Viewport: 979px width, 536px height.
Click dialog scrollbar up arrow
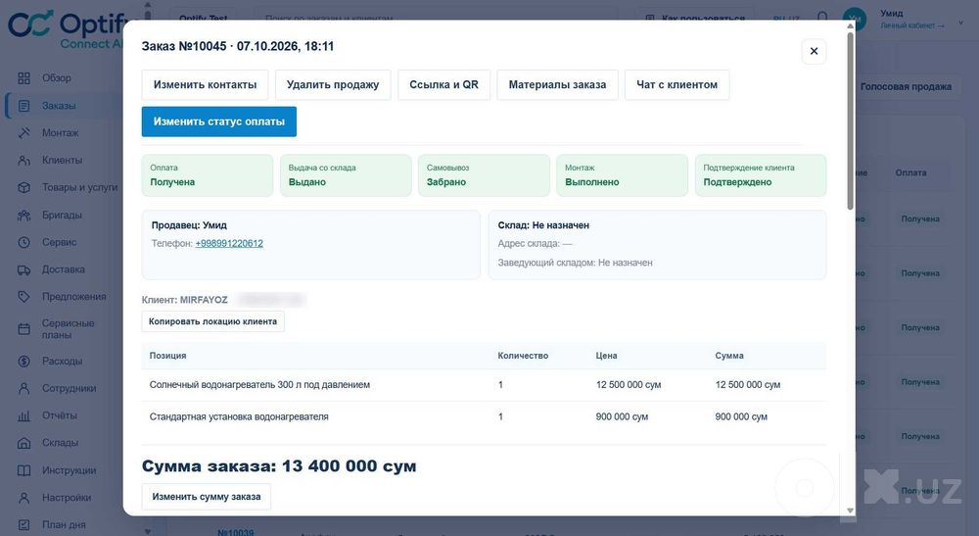pos(850,26)
